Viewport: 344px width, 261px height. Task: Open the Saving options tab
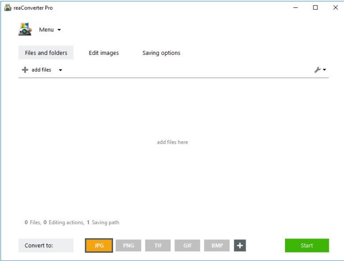pos(161,53)
